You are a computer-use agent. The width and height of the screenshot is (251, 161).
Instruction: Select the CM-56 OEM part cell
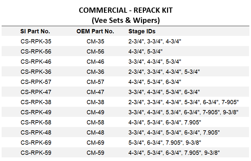pyautogui.click(x=95, y=52)
